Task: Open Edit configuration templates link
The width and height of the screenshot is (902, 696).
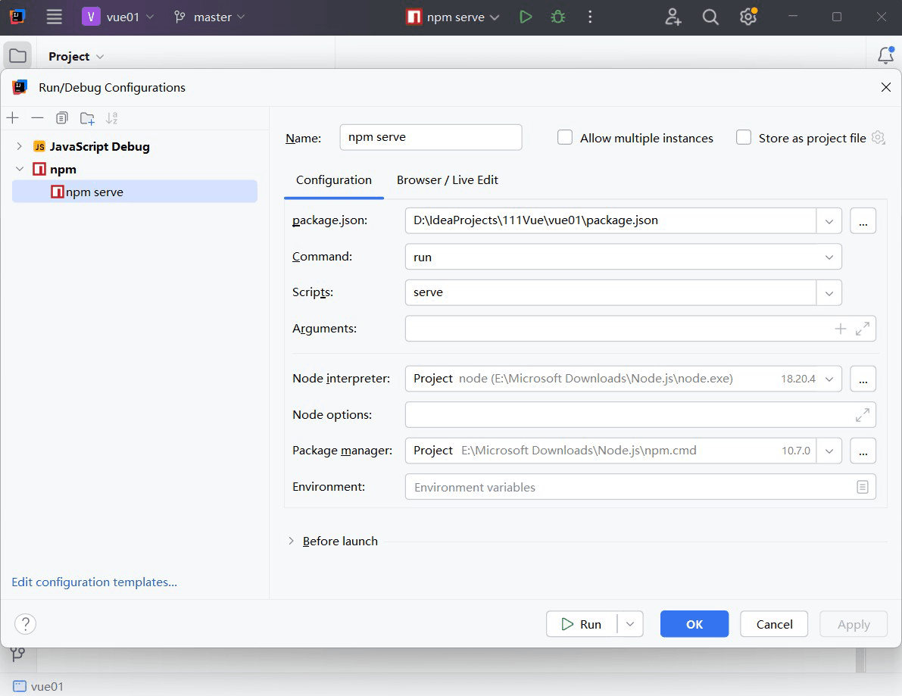Action: 94,582
